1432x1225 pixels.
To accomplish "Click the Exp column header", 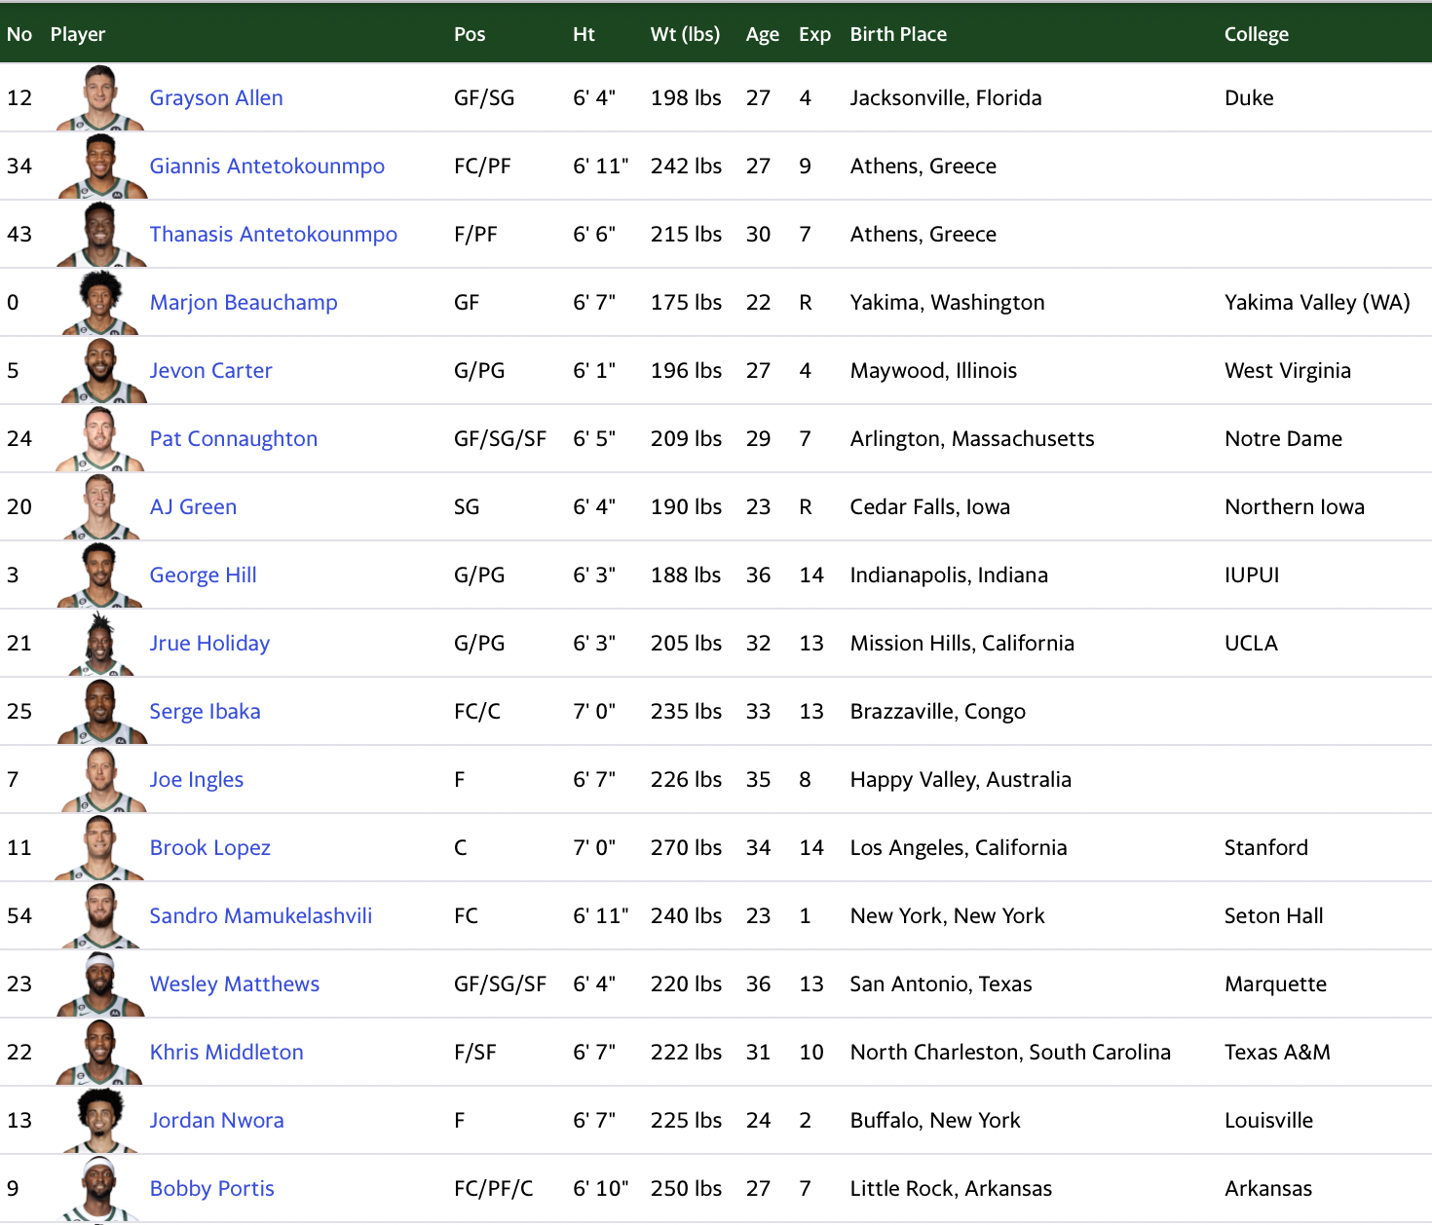I will coord(815,34).
